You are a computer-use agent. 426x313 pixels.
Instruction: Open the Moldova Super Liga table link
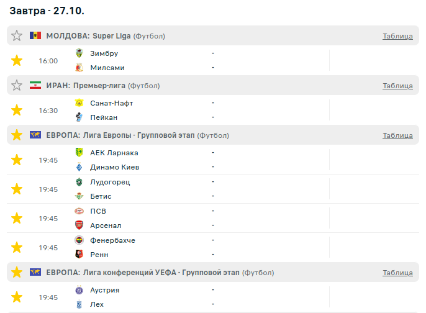tap(397, 36)
